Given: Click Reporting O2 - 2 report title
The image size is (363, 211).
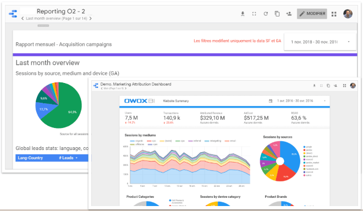Looking at the screenshot, I should [61, 11].
